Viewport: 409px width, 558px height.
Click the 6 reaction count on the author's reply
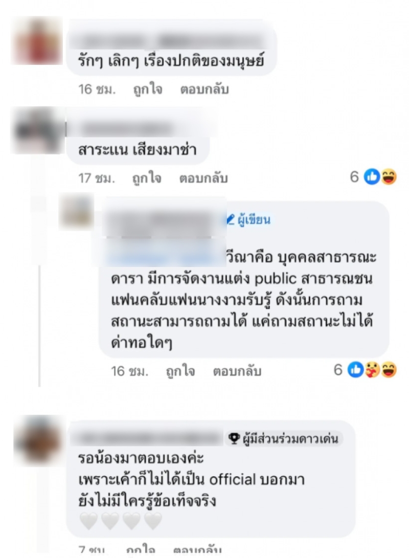click(338, 370)
